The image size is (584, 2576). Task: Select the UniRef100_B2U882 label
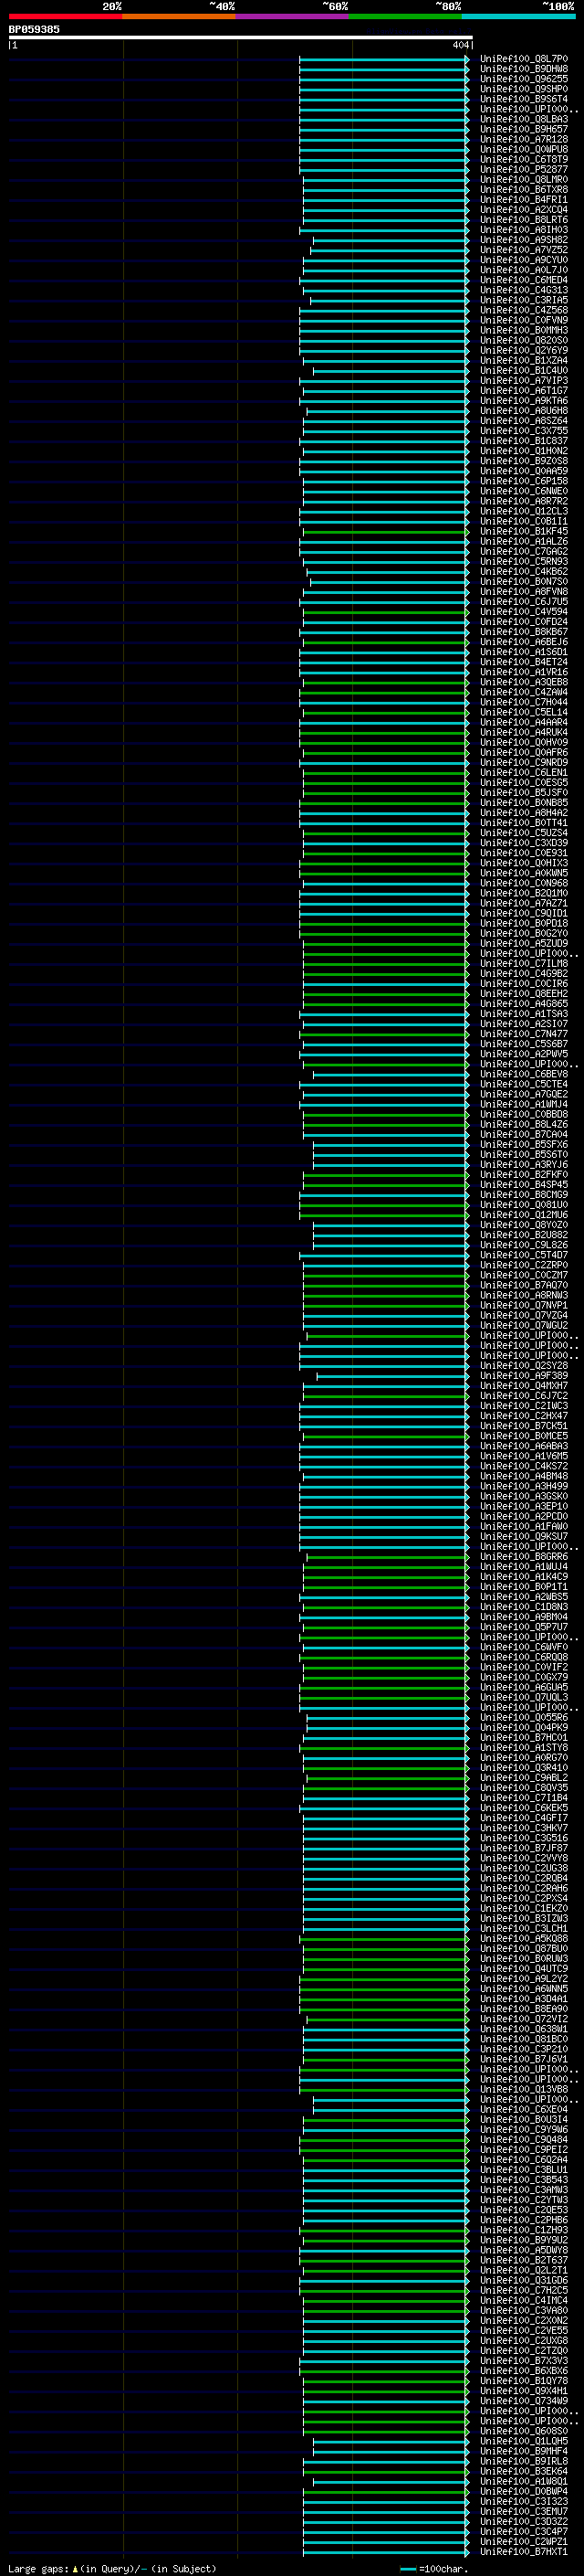tap(523, 1235)
